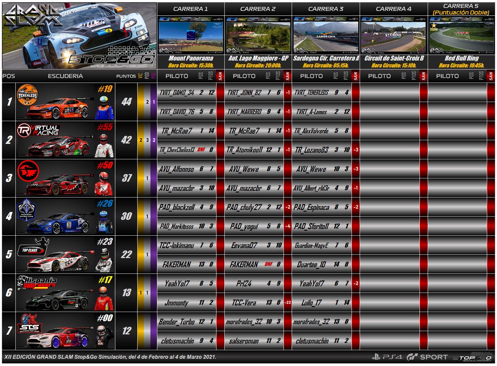Click the Virtual Racing total of 42 points
The image size is (497, 366).
(127, 140)
